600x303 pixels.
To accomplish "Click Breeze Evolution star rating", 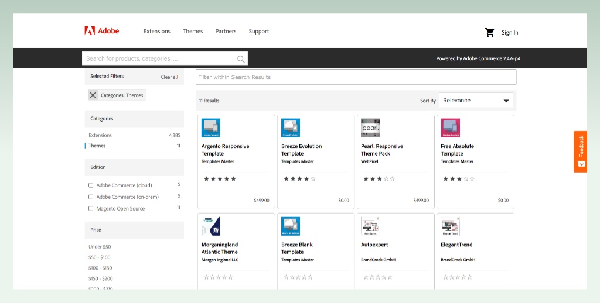I will [299, 179].
